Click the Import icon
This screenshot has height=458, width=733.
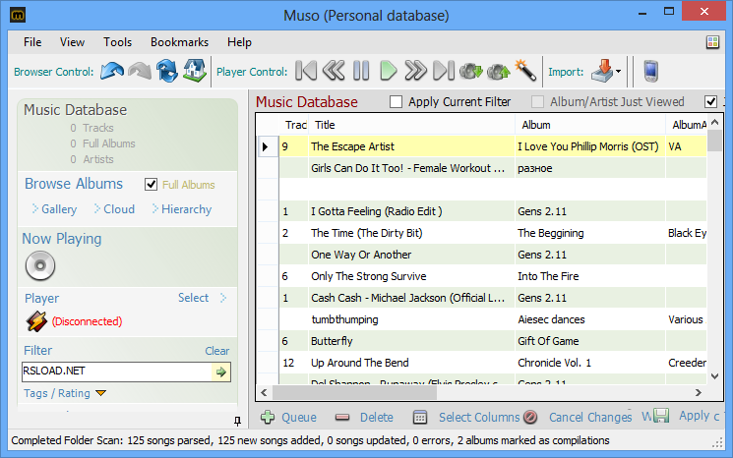coord(602,71)
